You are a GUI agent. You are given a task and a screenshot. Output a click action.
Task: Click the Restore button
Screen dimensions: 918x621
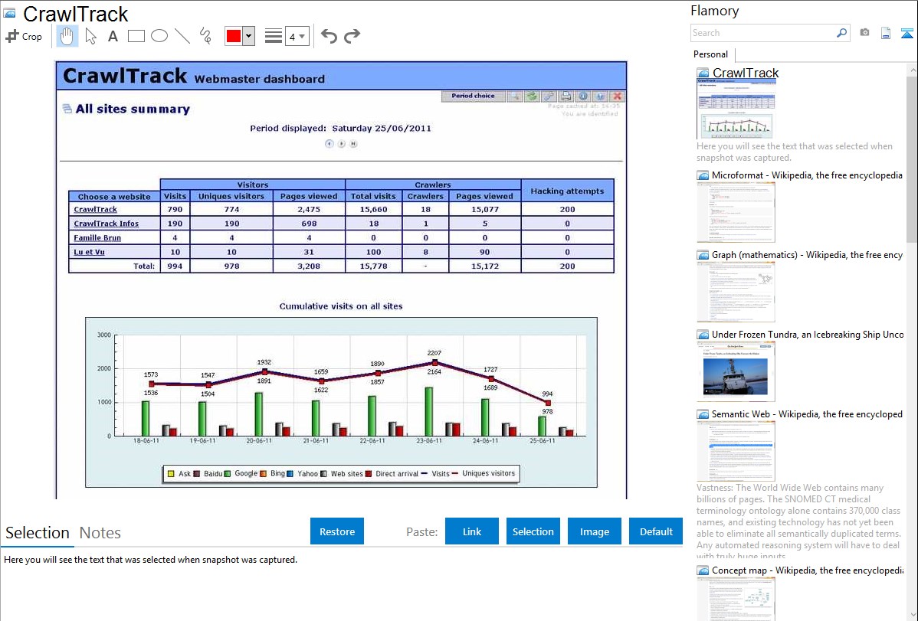337,531
